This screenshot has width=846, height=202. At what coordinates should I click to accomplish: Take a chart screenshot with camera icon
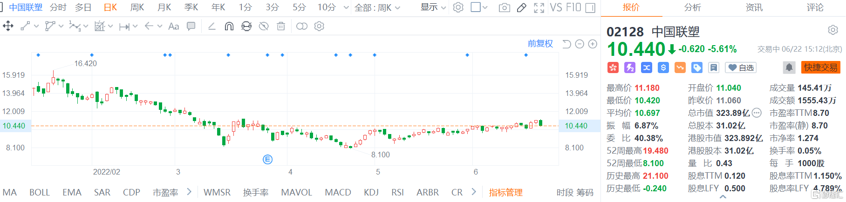(505, 7)
